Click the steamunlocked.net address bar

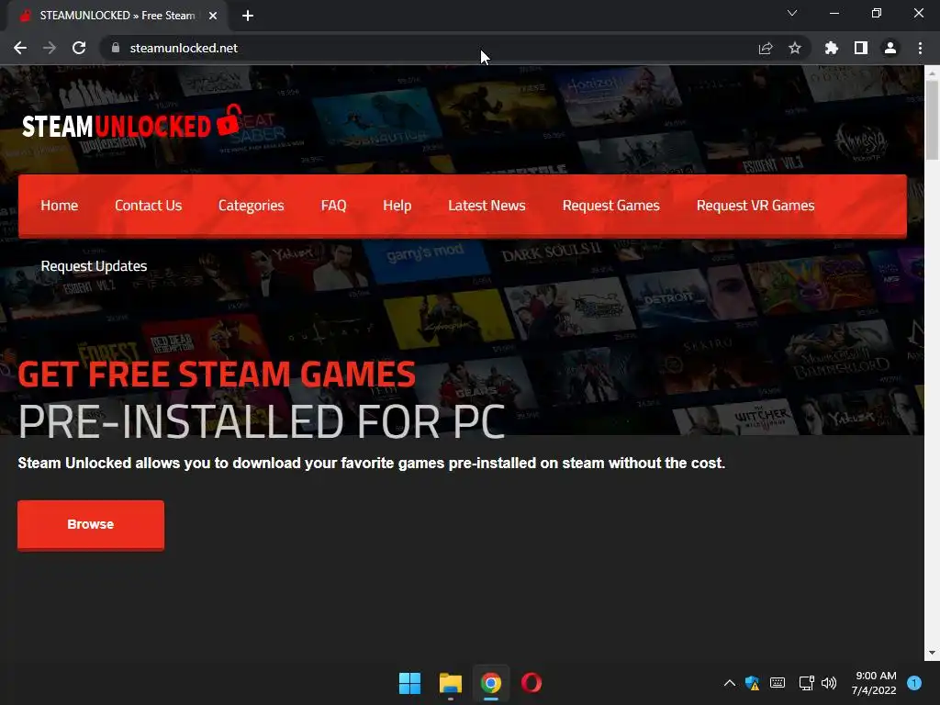point(431,48)
